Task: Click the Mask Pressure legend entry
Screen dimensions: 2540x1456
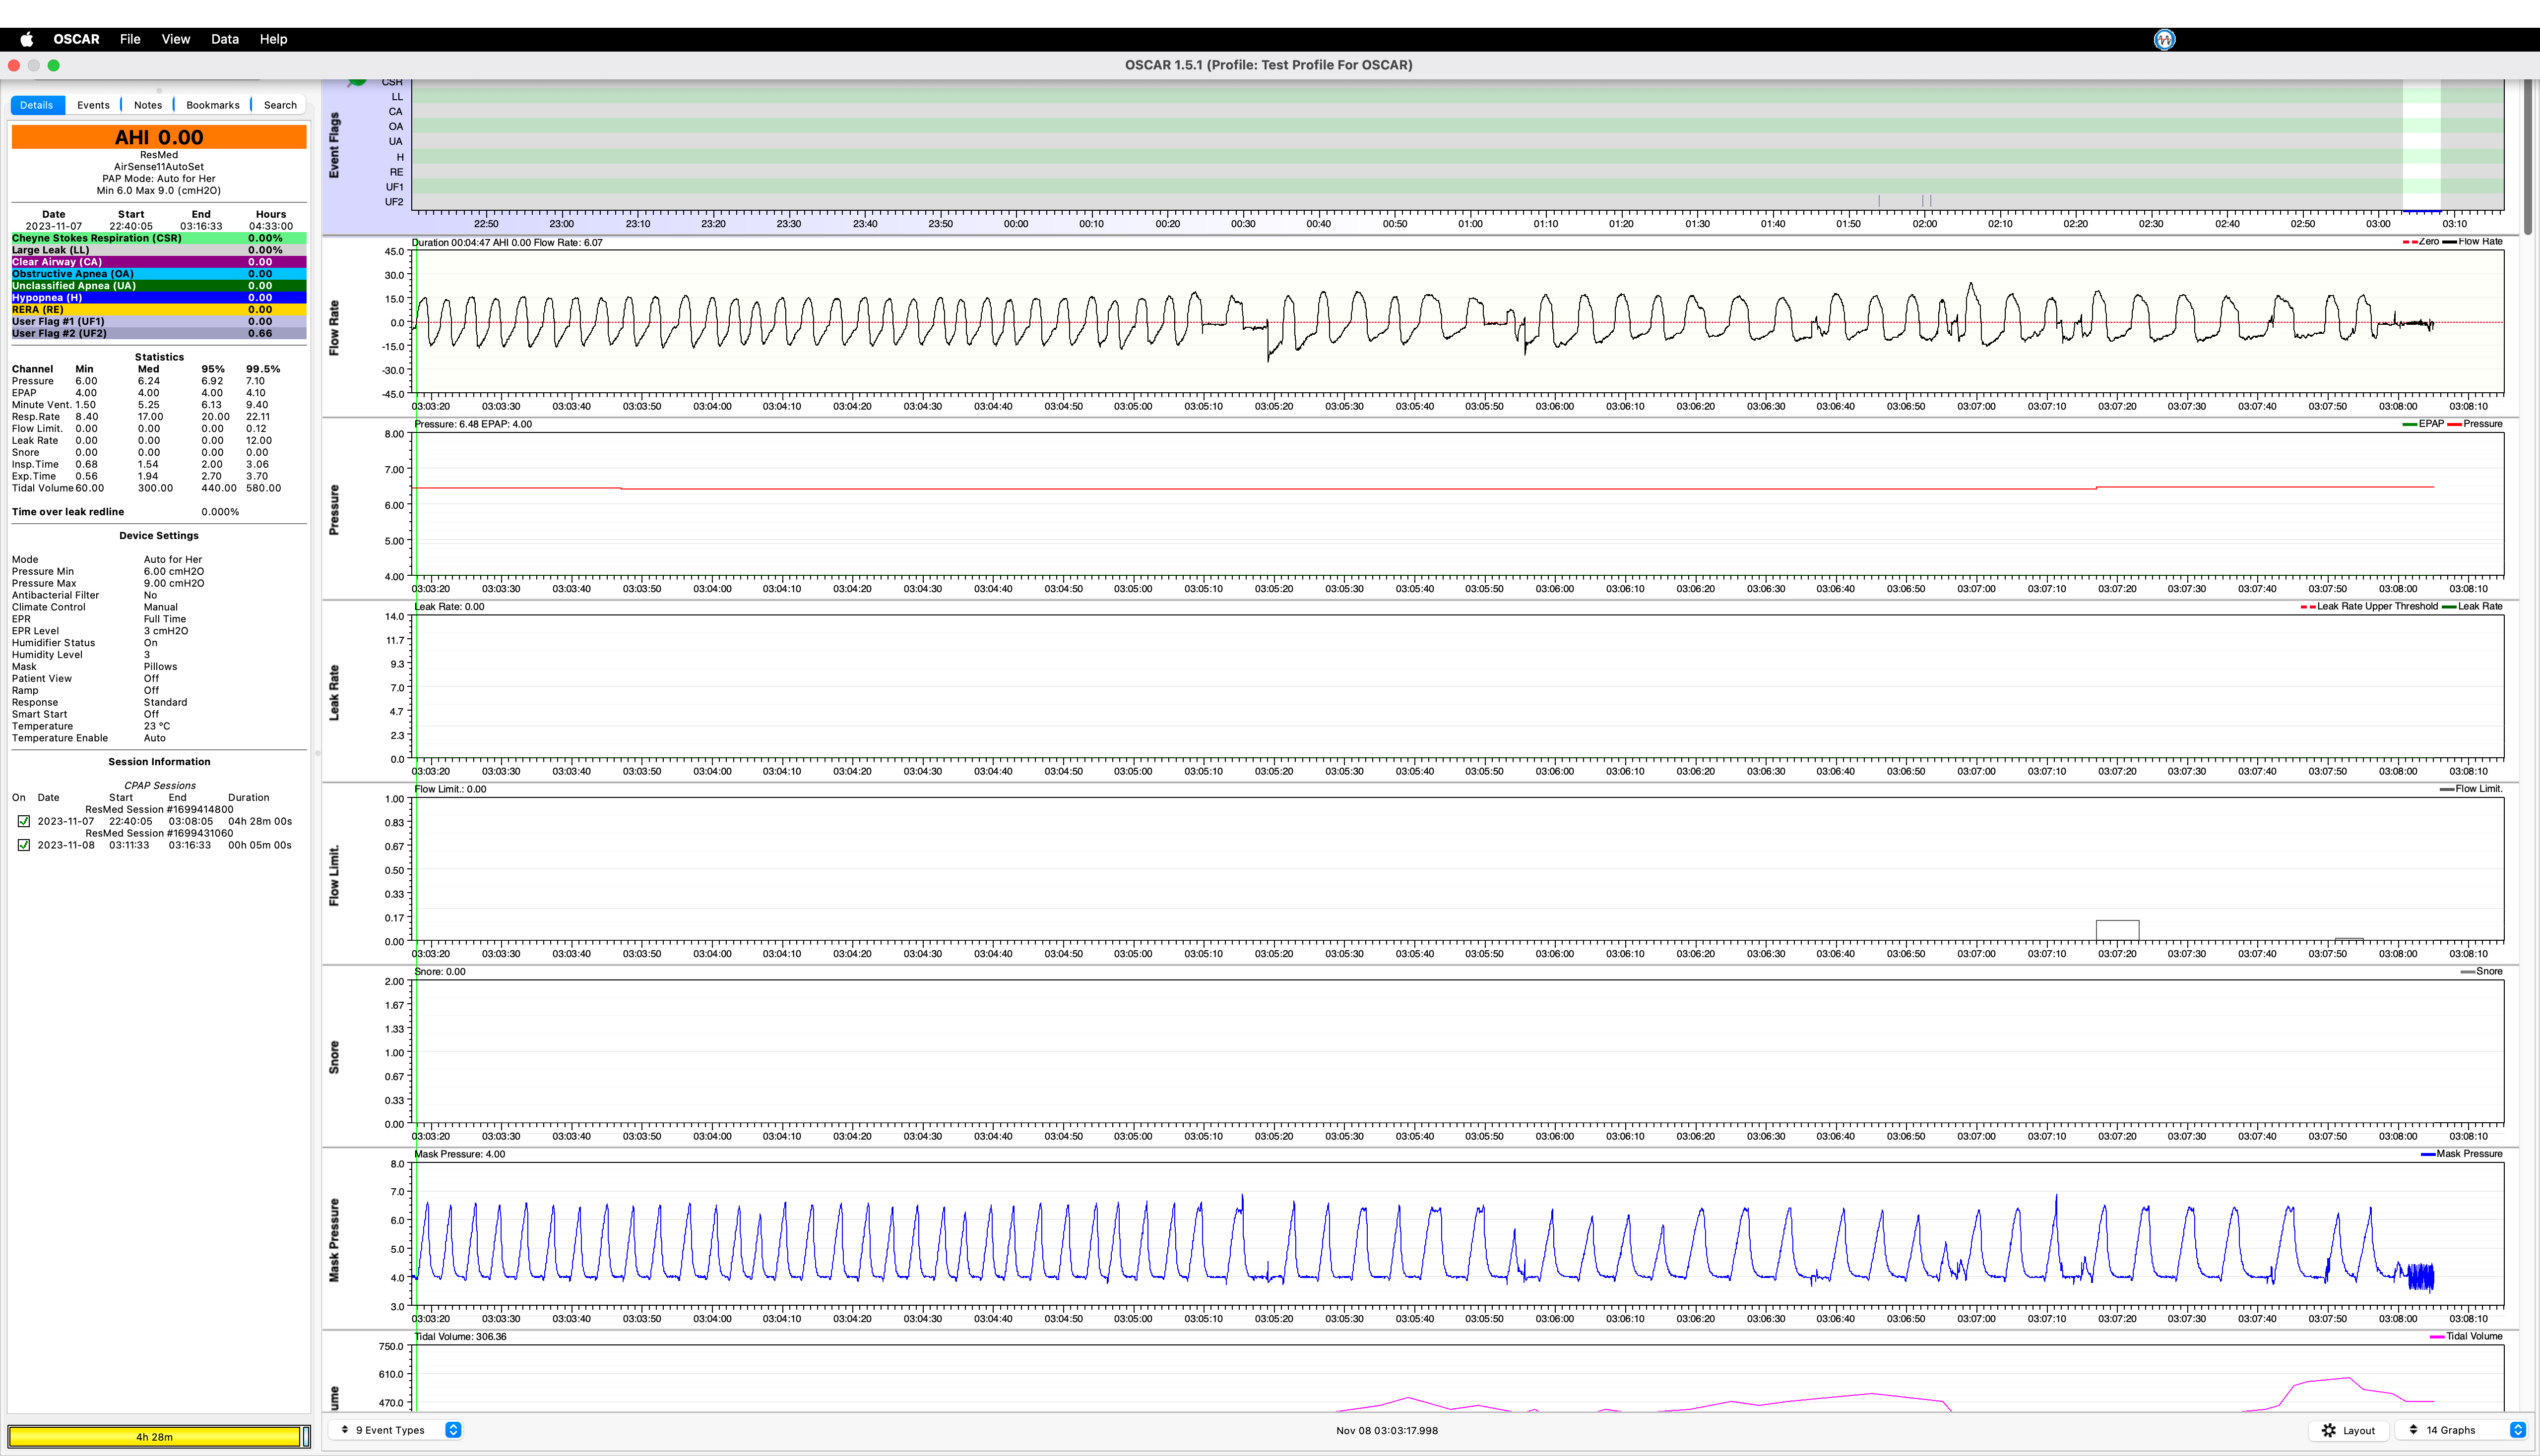Action: pos(2461,1154)
